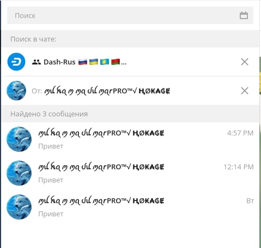Click the avatar of the 'Вт' result
The width and height of the screenshot is (261, 248).
(x=19, y=207)
